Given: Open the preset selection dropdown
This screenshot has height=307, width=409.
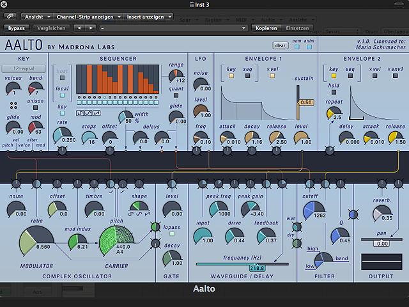Looking at the screenshot, I should (x=173, y=28).
